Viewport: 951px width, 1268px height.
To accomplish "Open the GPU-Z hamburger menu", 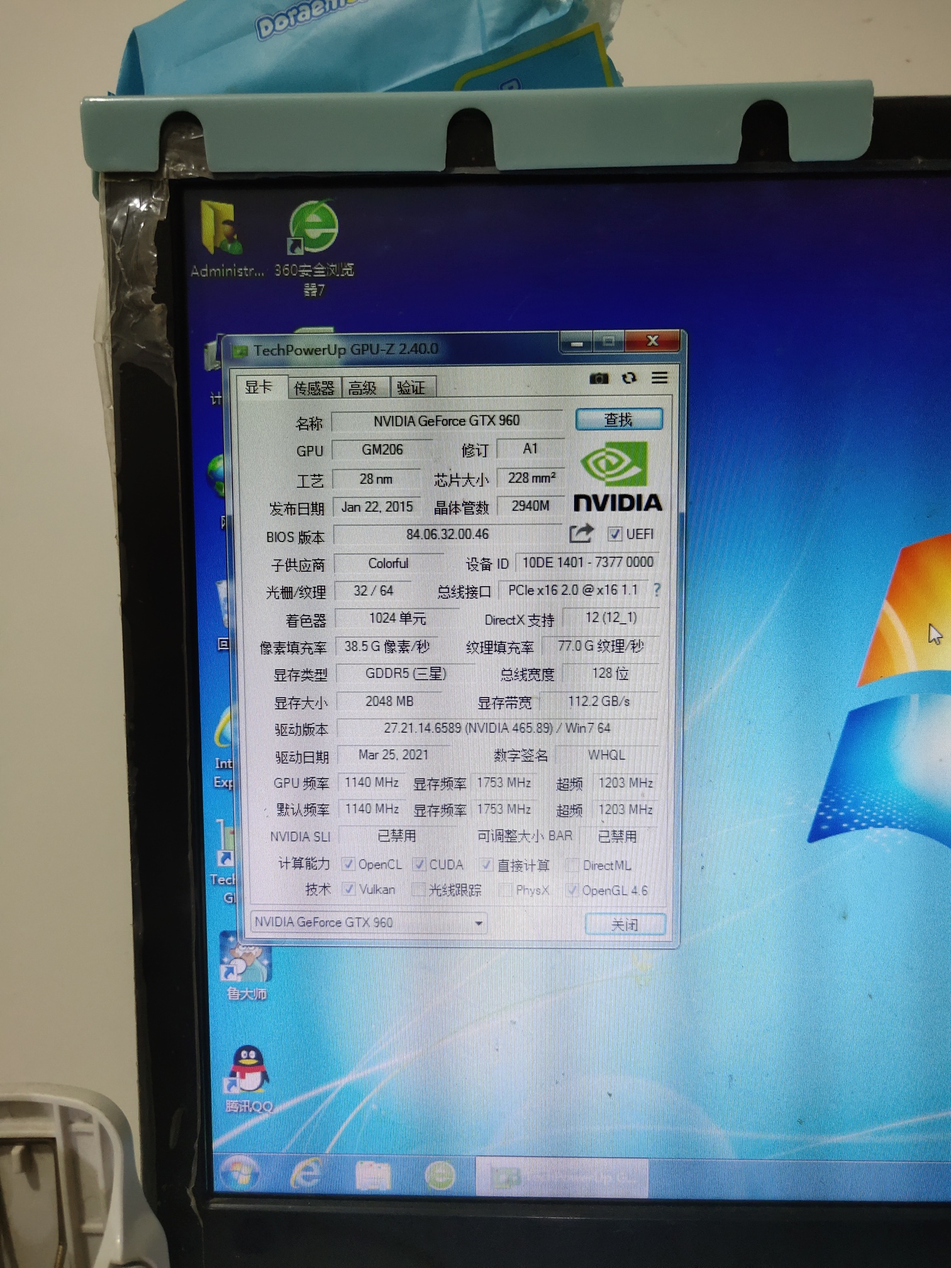I will (x=659, y=377).
